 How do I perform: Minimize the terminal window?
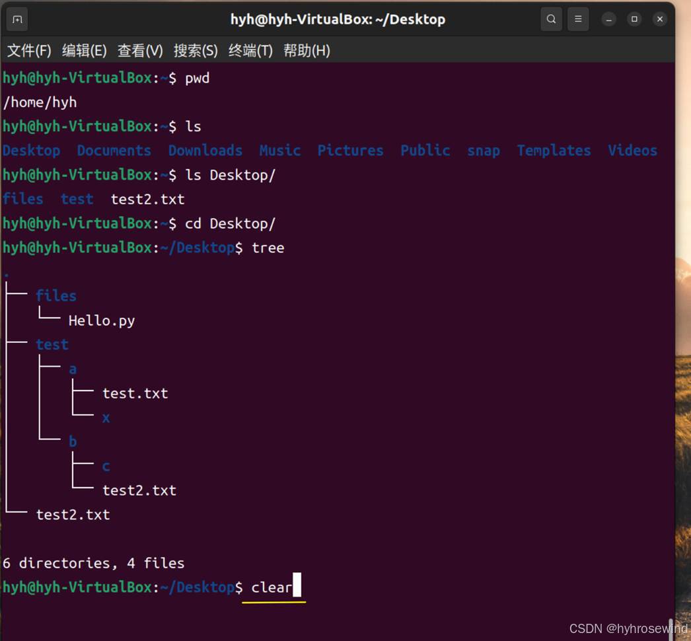point(608,19)
